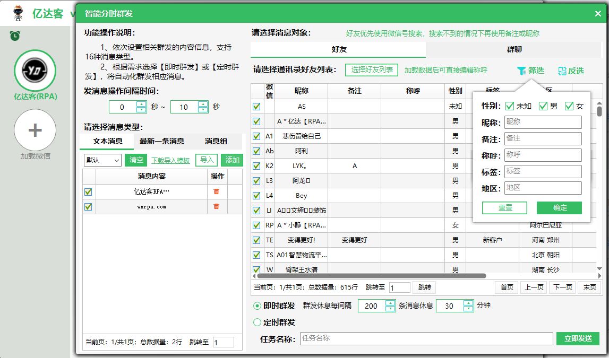Select the 定时群发 radio option
The height and width of the screenshot is (358, 609).
tap(257, 322)
